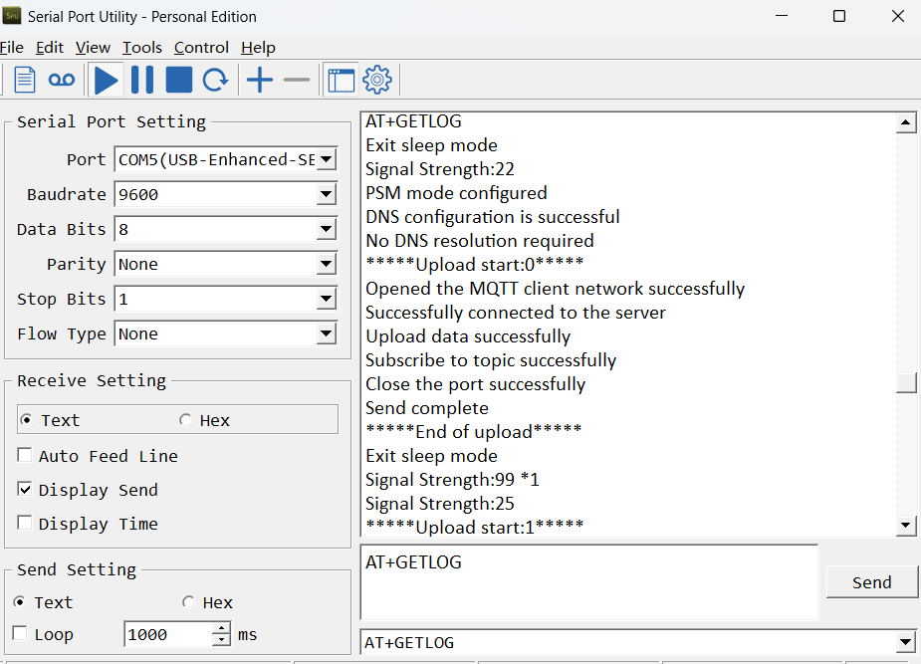Select Hex radio in Send Setting

(188, 601)
